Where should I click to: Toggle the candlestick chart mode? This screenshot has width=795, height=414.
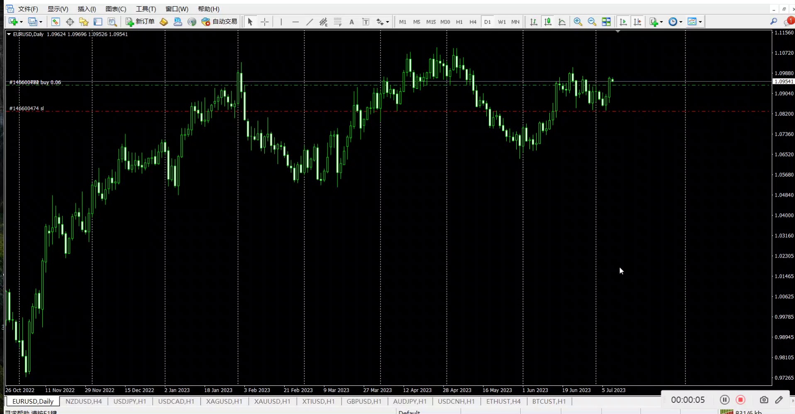pos(548,22)
